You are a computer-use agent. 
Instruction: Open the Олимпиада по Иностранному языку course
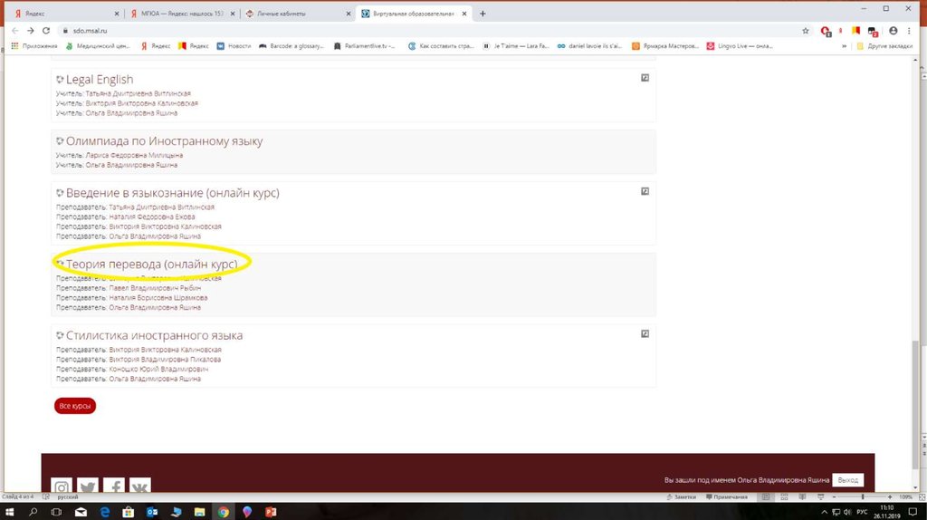pos(164,141)
